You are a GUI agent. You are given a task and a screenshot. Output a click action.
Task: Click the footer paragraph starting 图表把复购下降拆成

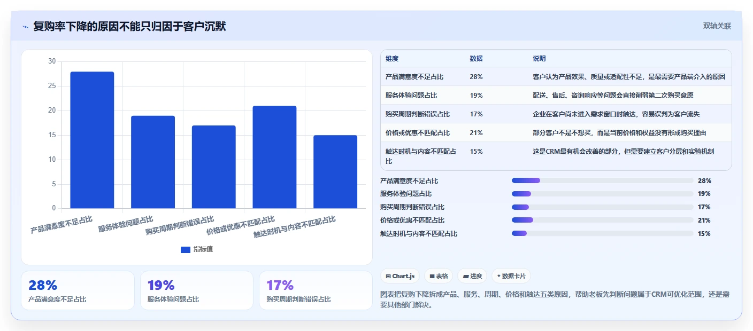555,300
